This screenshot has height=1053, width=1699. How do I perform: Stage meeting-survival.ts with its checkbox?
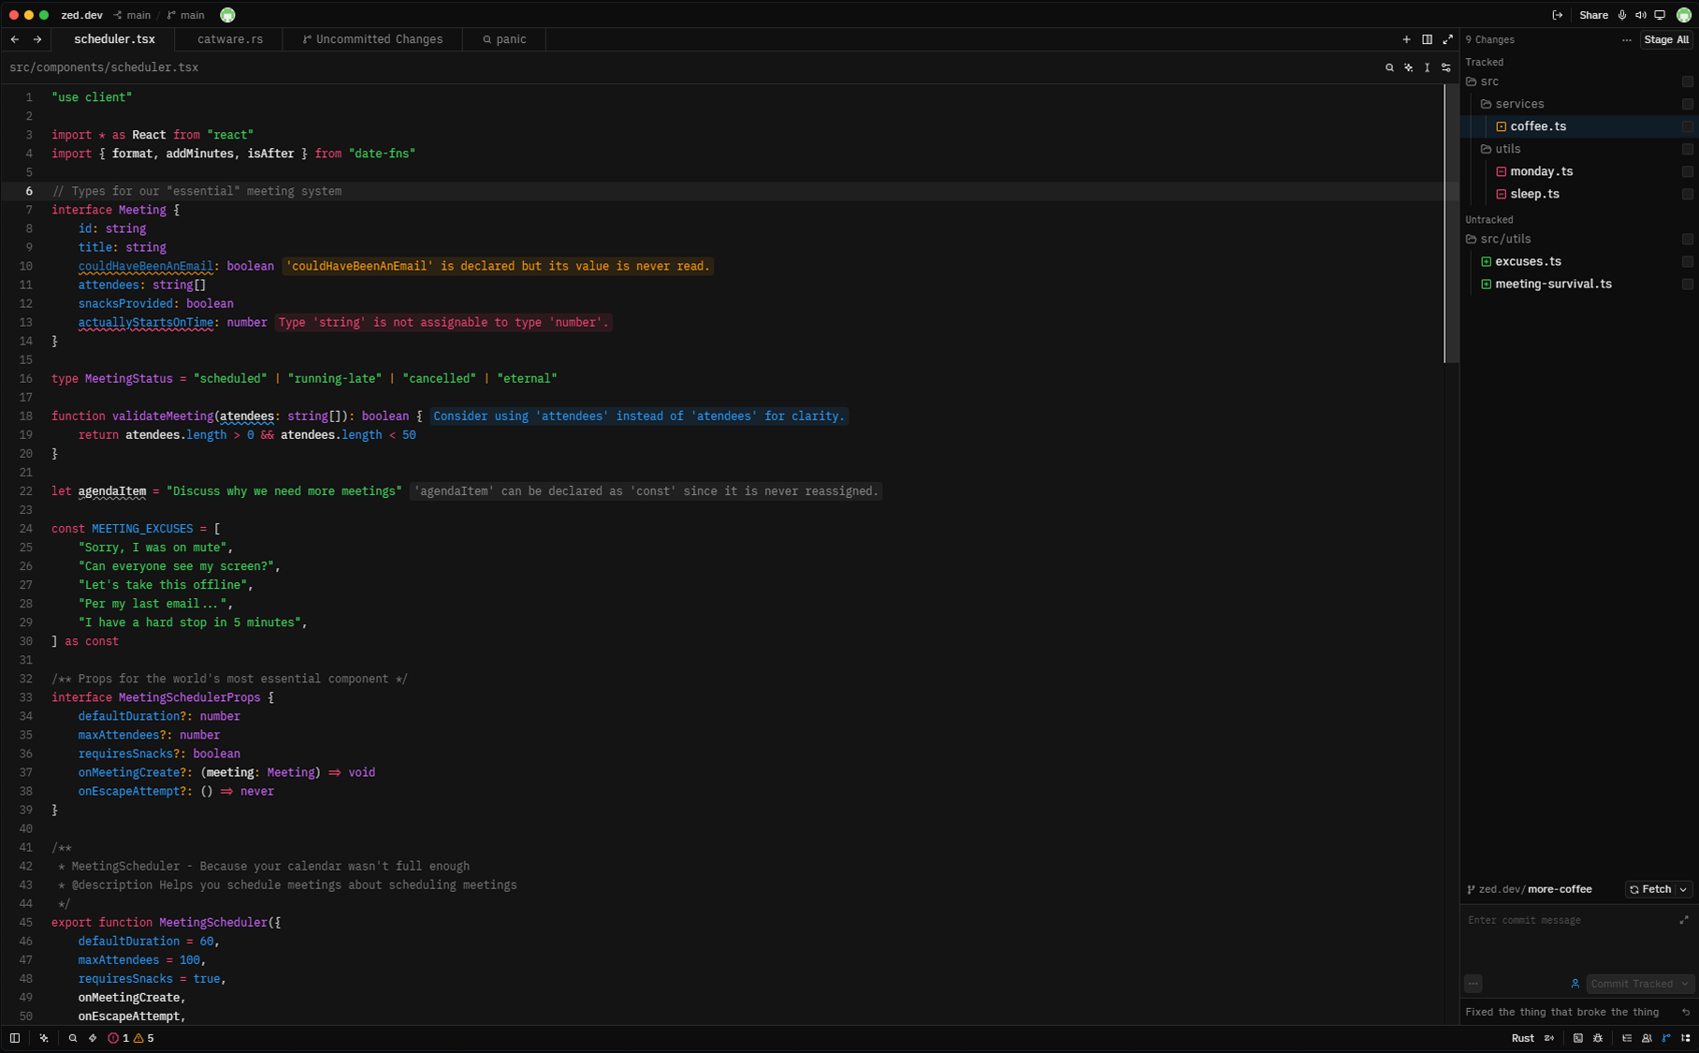click(1688, 284)
